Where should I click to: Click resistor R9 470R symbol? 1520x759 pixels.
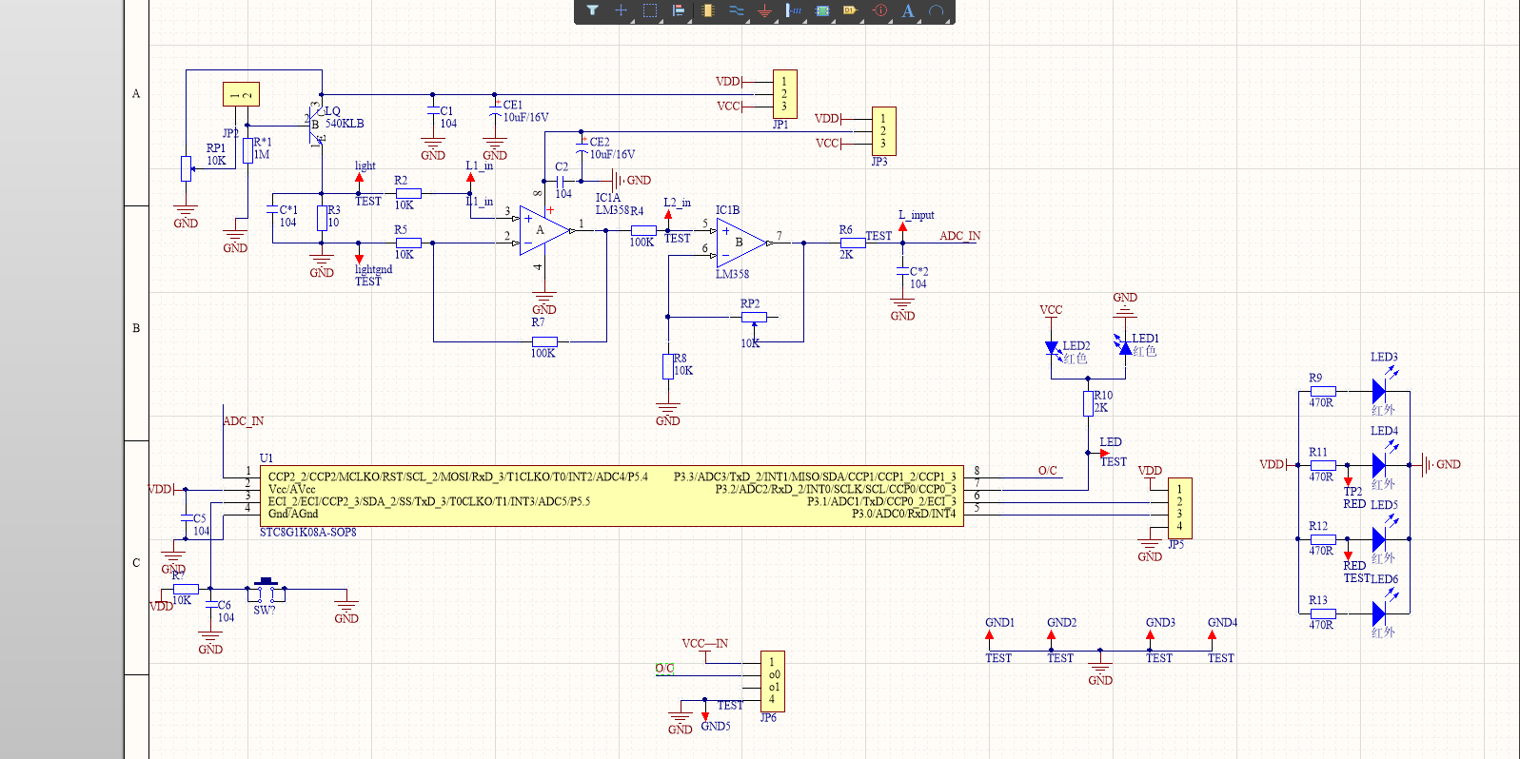click(x=1323, y=391)
